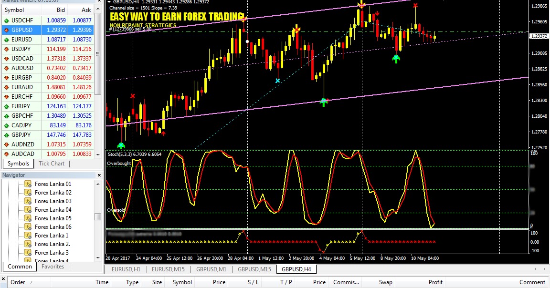Sort Market Watch by Ask column
Screen dimensions: 550x288
click(x=81, y=10)
